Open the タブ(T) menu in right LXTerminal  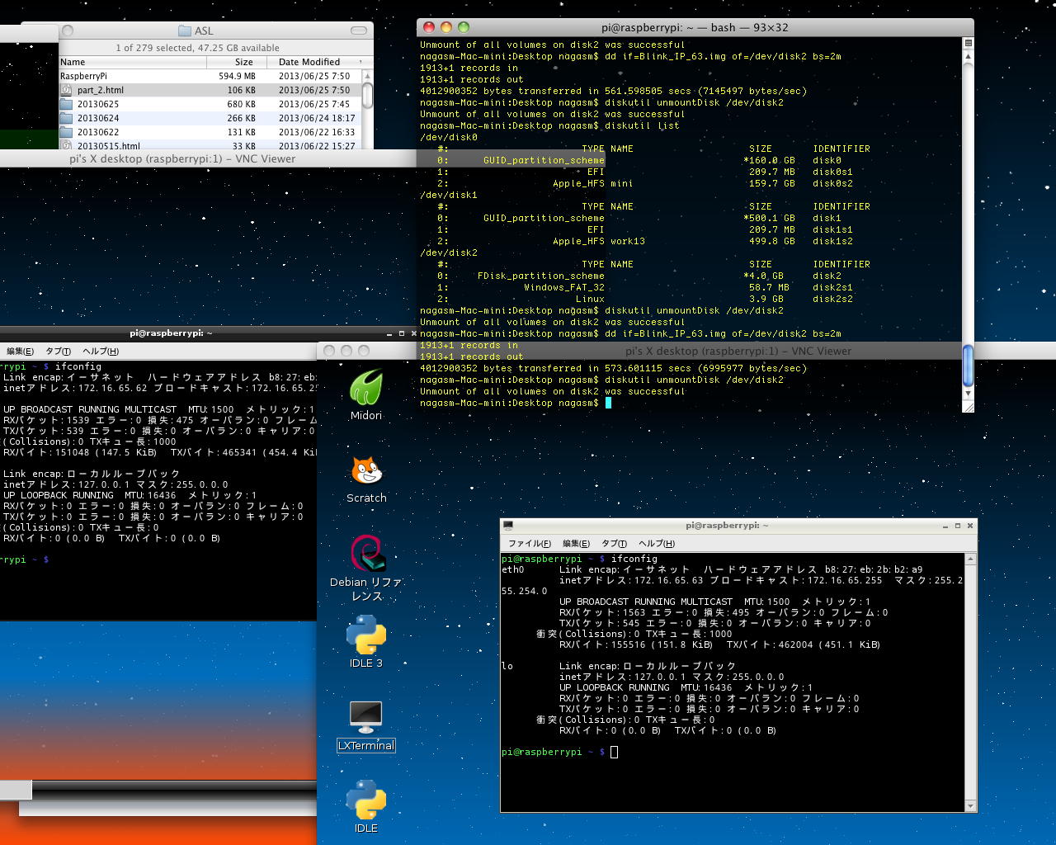613,544
